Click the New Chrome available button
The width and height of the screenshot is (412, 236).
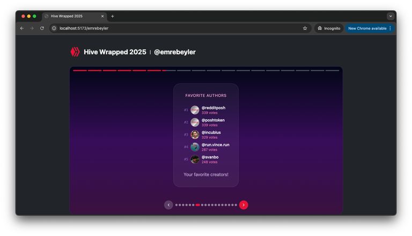[367, 28]
